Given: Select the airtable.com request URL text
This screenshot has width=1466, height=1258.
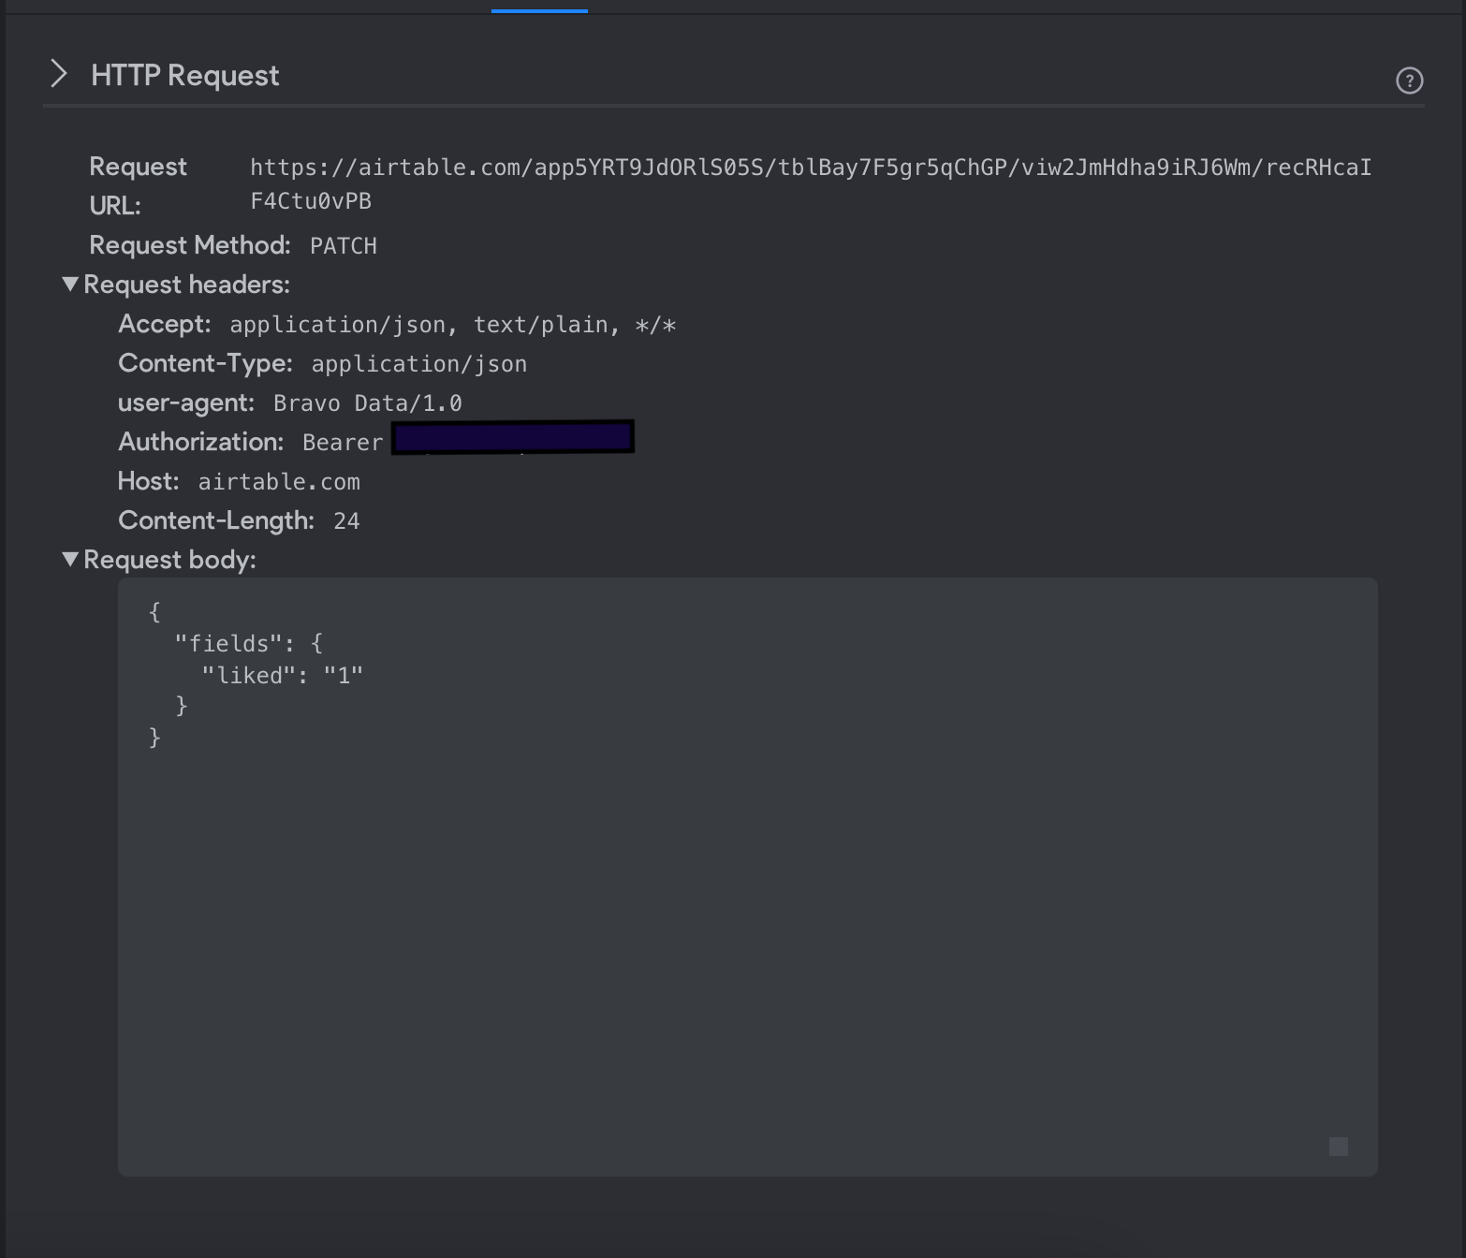Looking at the screenshot, I should click(811, 184).
